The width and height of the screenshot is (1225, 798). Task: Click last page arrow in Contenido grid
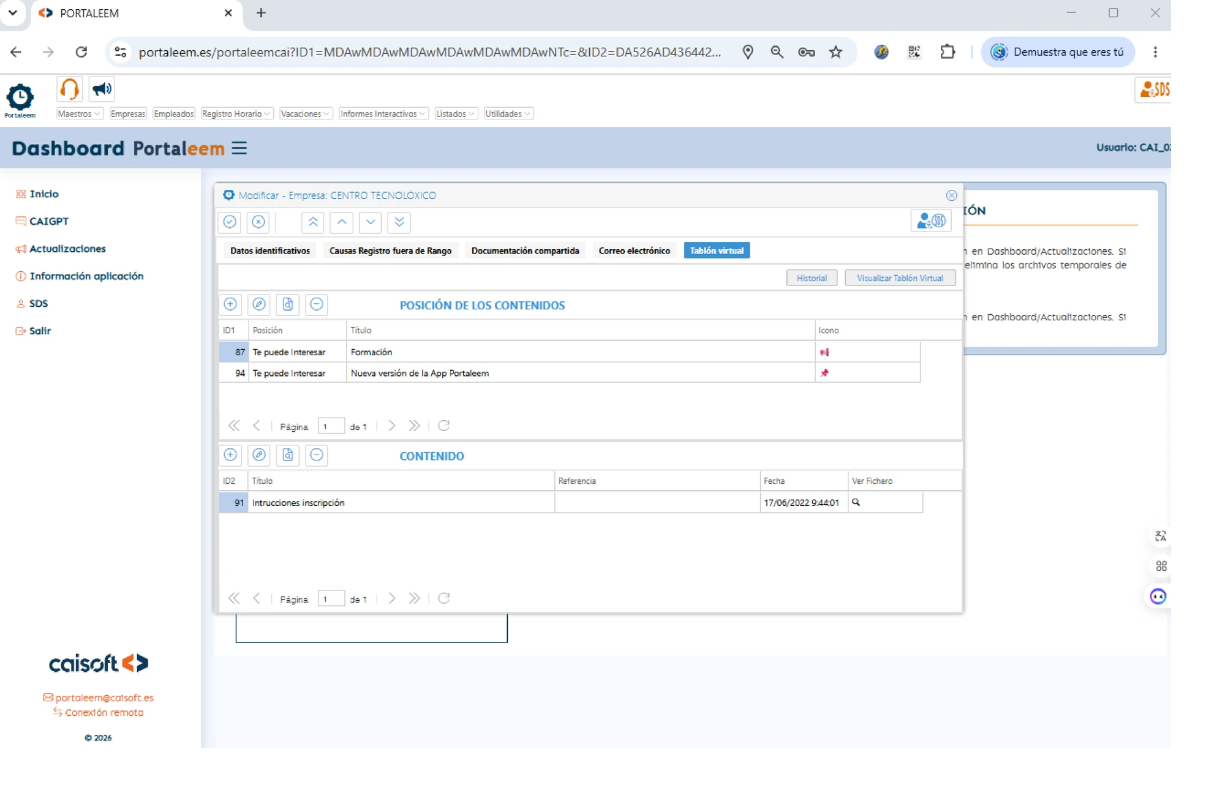[x=415, y=598]
